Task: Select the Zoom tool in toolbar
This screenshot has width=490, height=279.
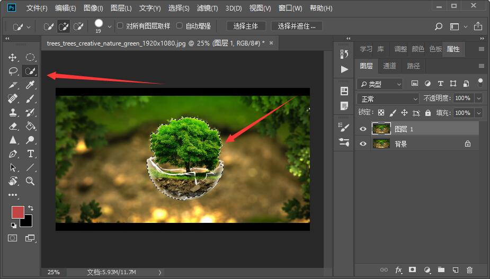Action: 30,181
